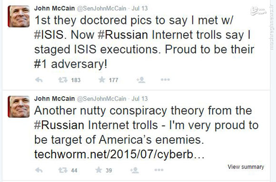
Task: Retweet the tweet with 183 retweets
Action: pos(63,80)
